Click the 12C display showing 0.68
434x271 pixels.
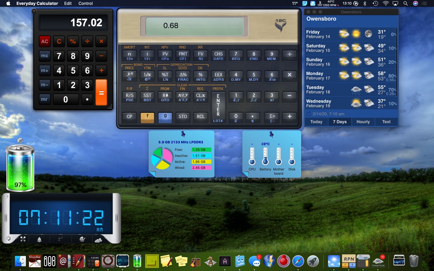click(194, 26)
